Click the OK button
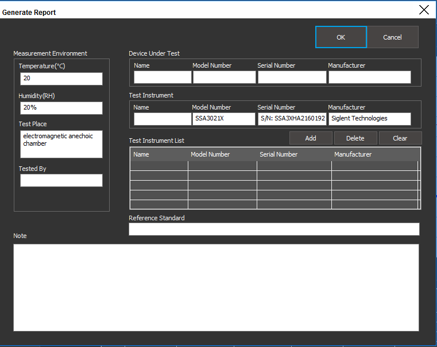 coord(341,37)
